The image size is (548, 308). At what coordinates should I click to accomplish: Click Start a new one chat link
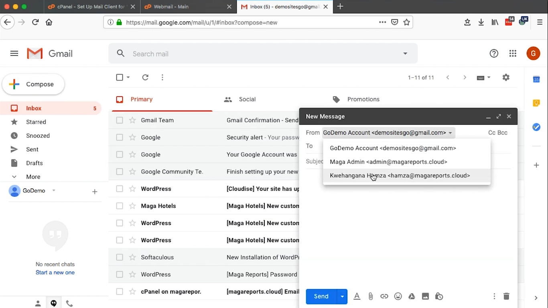click(x=55, y=273)
